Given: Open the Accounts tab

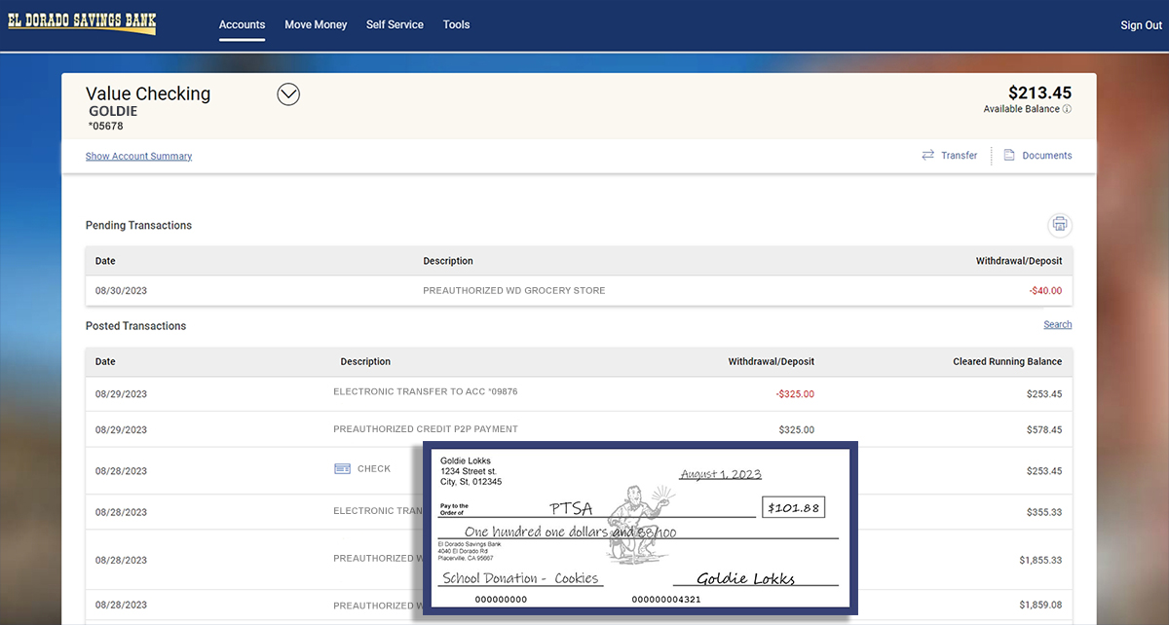Looking at the screenshot, I should (x=242, y=24).
